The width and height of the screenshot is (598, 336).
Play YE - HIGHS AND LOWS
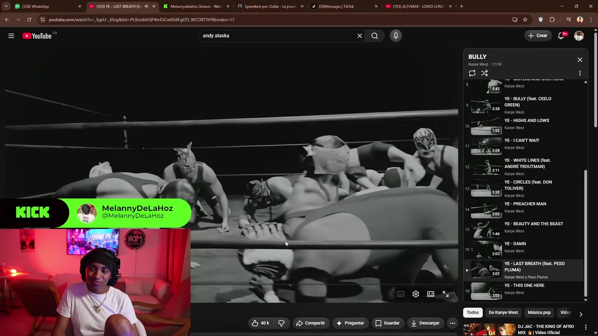523,126
